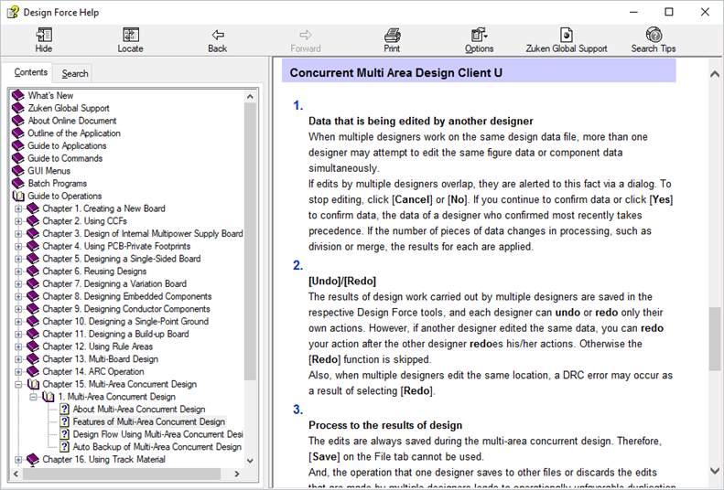This screenshot has width=724, height=490.
Task: Maximize the Design Force Help window
Action: pos(668,12)
